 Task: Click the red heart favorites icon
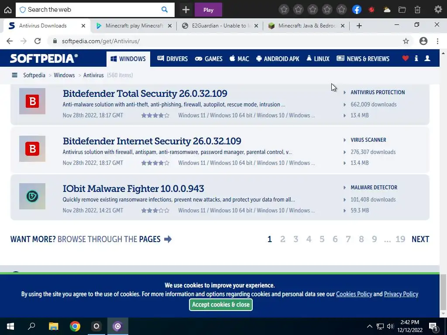406,58
